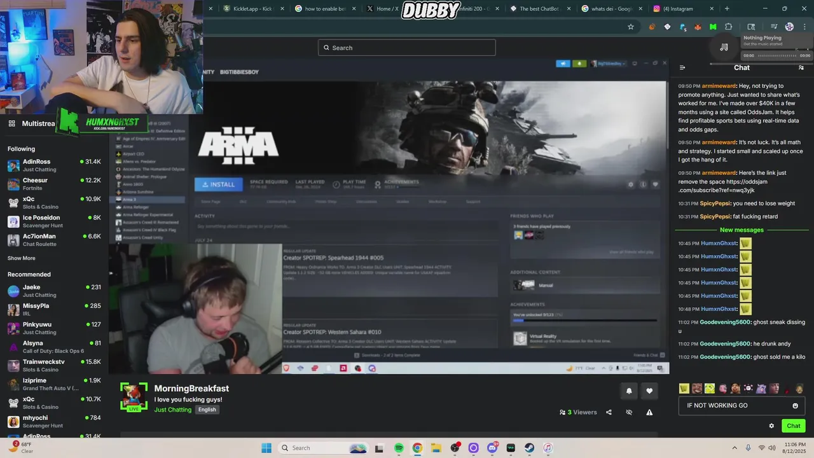Open iTunes music app from the taskbar
This screenshot has height=458, width=814.
[x=548, y=448]
